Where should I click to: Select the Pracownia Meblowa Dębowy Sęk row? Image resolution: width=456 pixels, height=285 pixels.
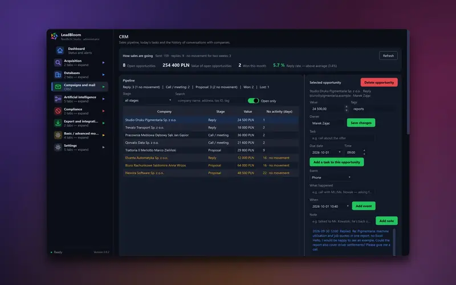pos(211,135)
